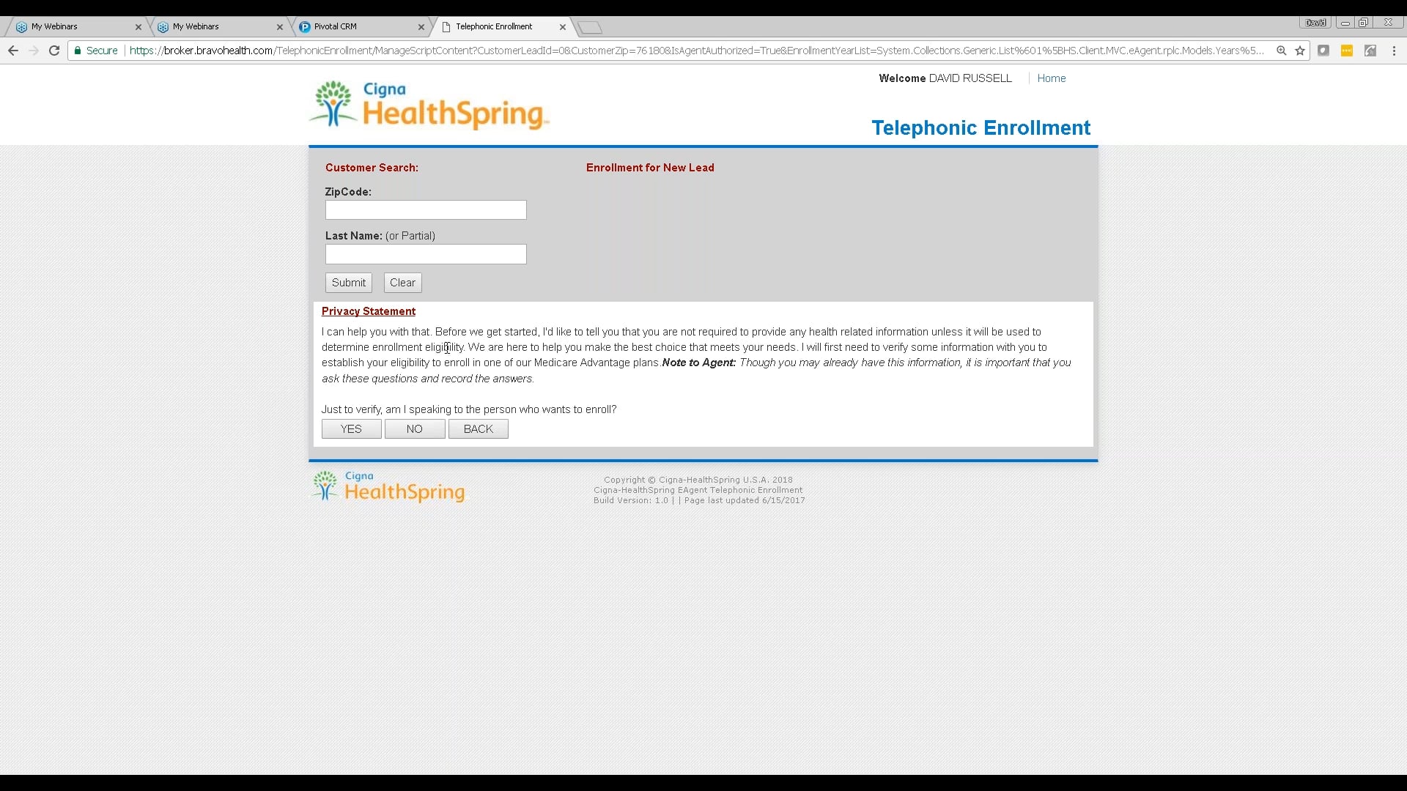Click the browser extensions icon area
Screen dimensions: 1407x791
pyautogui.click(x=1348, y=51)
